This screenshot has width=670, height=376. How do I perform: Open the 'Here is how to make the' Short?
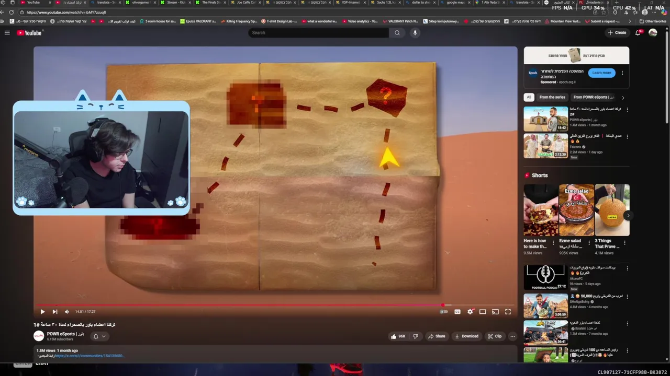tap(541, 210)
